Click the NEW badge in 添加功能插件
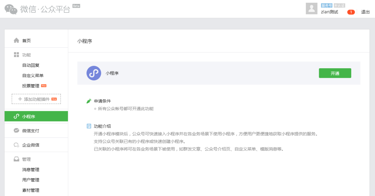This screenshot has height=196, width=375. 54,99
